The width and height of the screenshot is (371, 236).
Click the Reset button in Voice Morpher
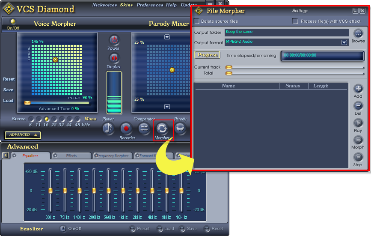(9, 79)
